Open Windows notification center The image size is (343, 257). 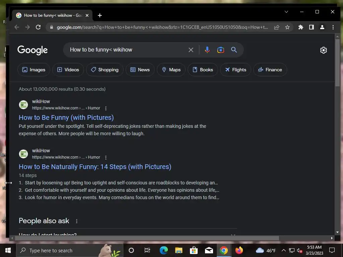coord(332,250)
